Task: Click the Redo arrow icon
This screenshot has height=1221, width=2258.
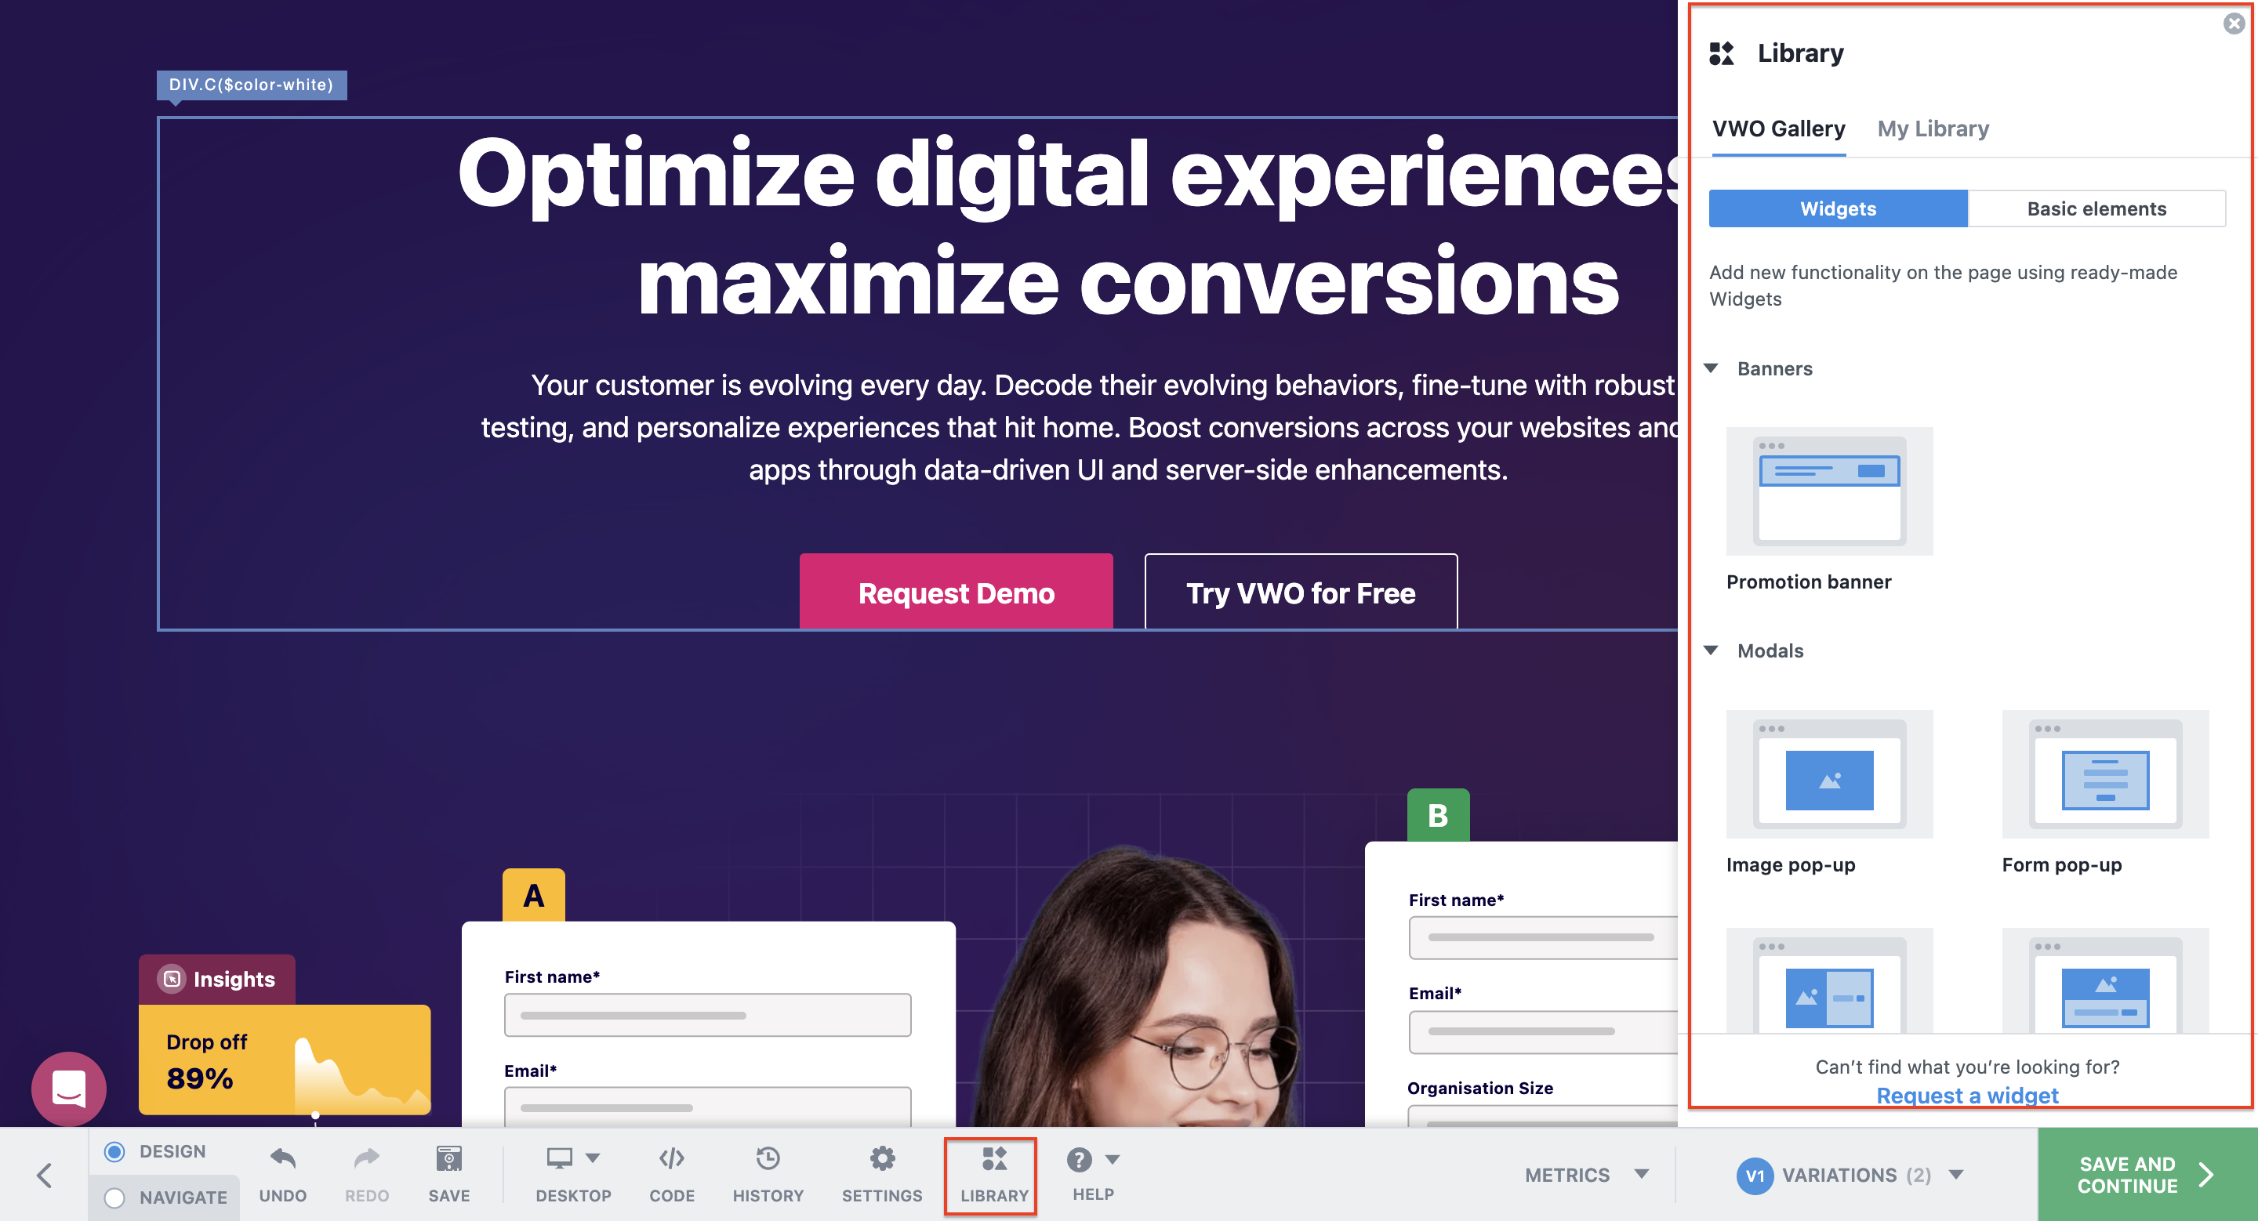Action: (x=366, y=1158)
